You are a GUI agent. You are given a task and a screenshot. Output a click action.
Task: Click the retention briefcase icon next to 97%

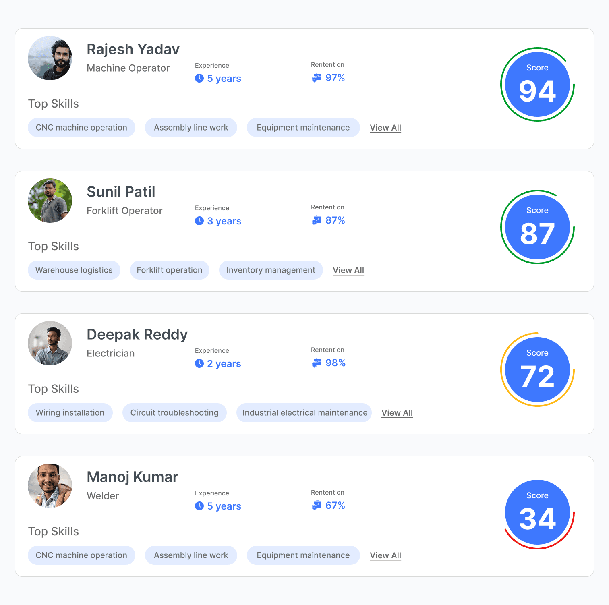coord(317,77)
